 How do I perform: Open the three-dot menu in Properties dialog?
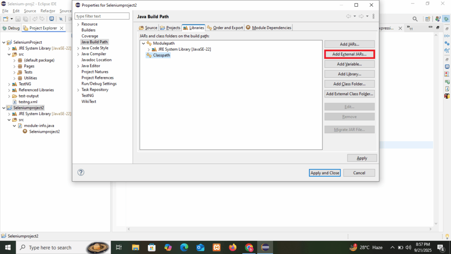(373, 16)
